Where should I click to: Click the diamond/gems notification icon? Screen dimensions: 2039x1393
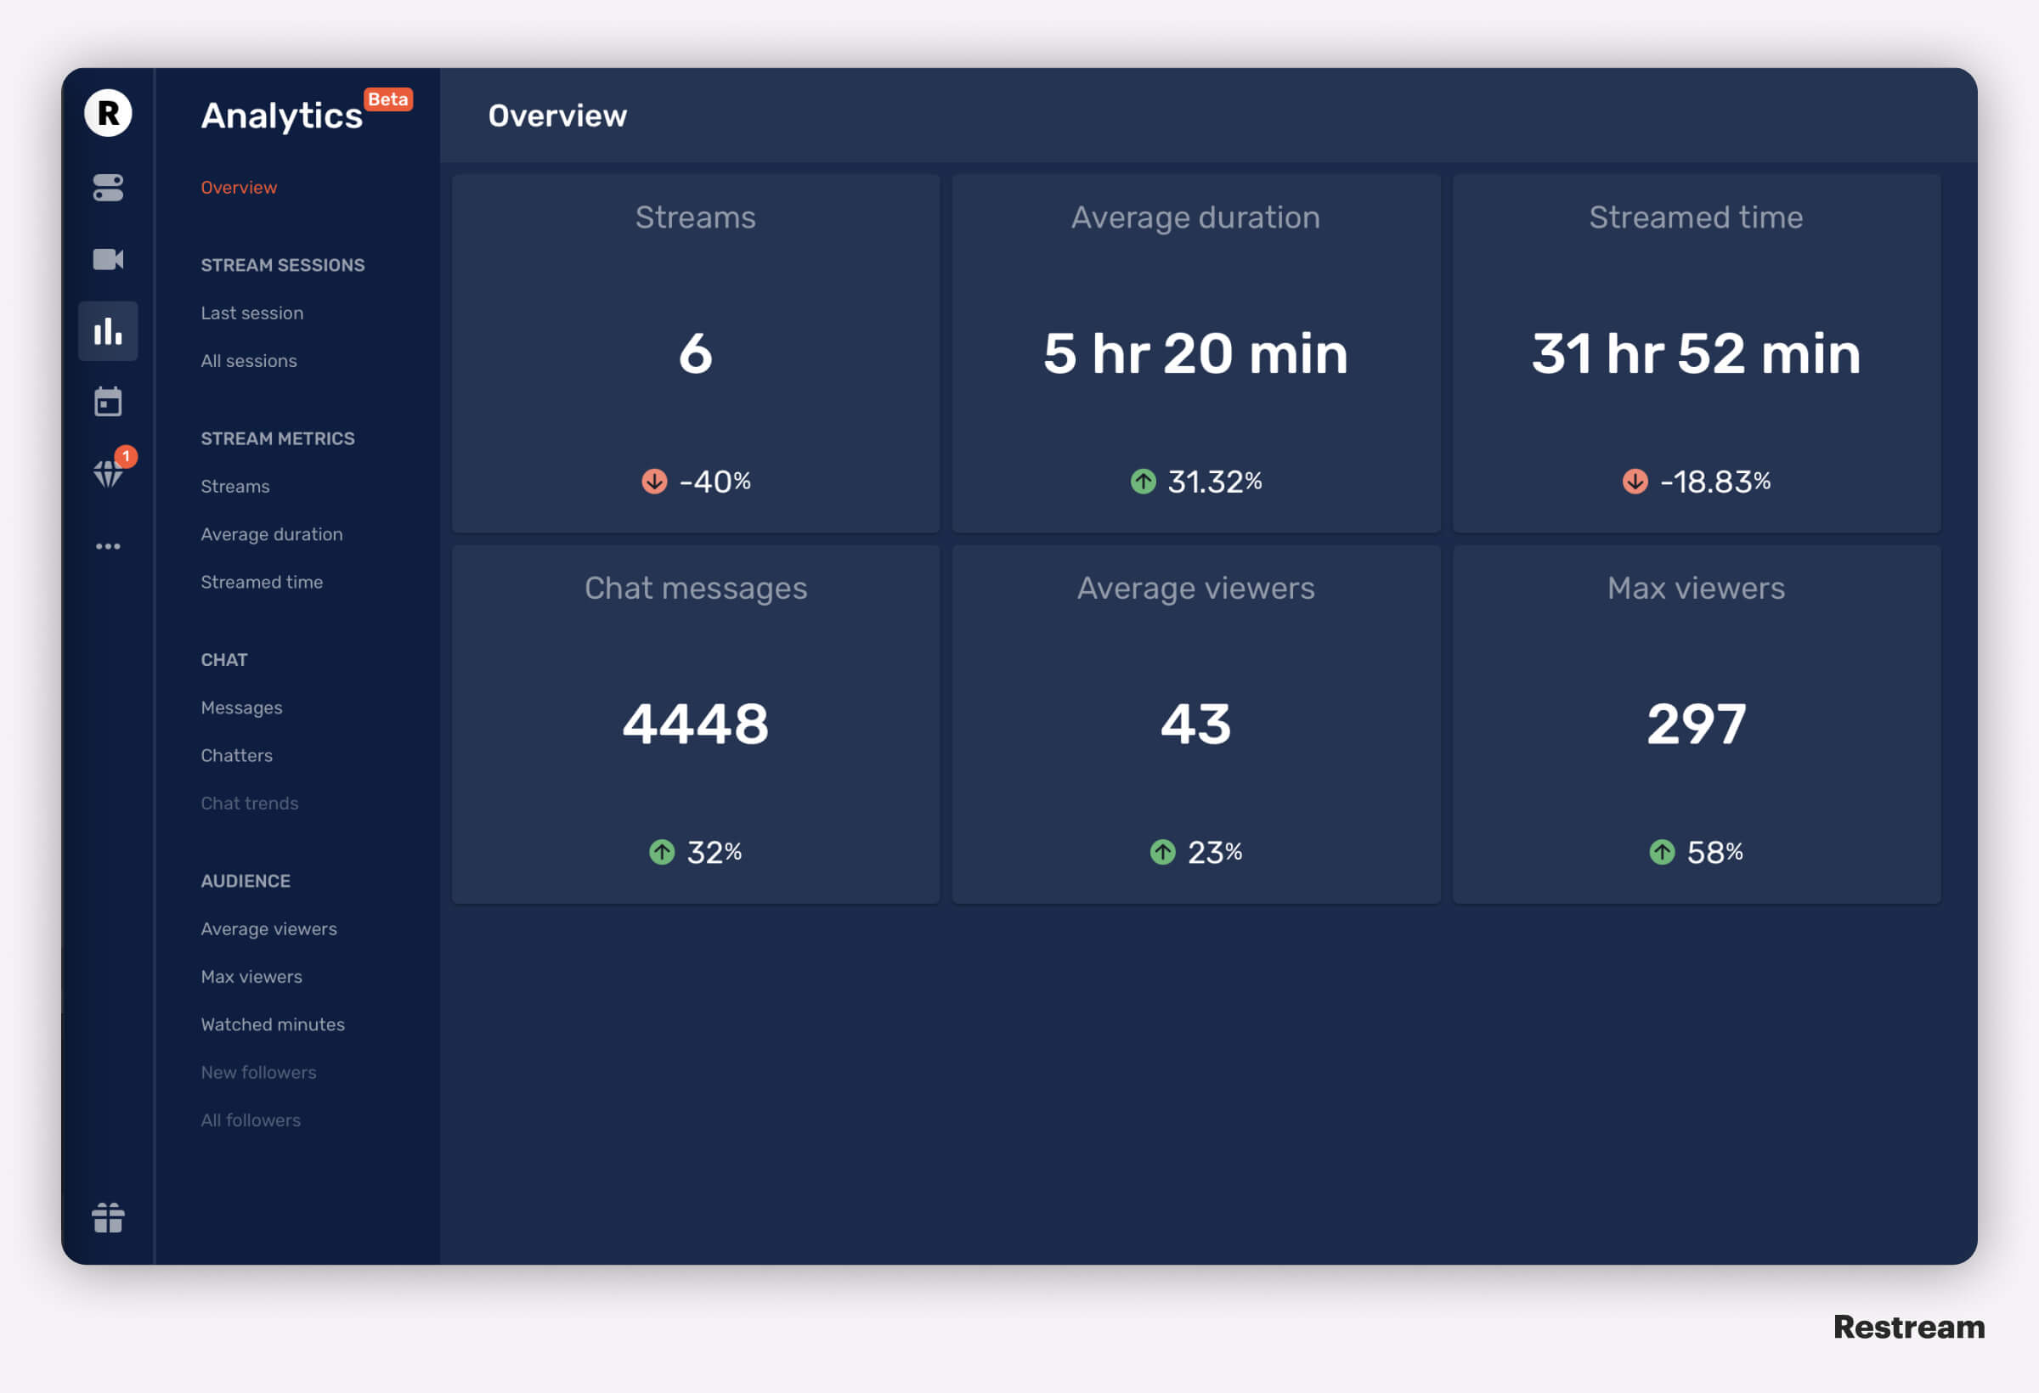107,474
